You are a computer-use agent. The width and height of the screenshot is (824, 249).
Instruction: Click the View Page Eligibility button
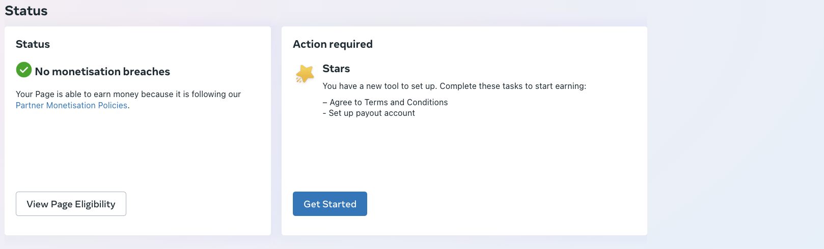pos(71,204)
